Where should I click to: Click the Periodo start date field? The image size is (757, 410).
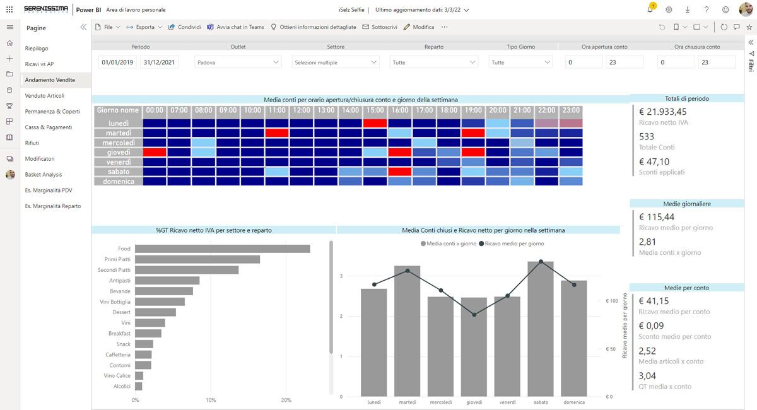(118, 62)
